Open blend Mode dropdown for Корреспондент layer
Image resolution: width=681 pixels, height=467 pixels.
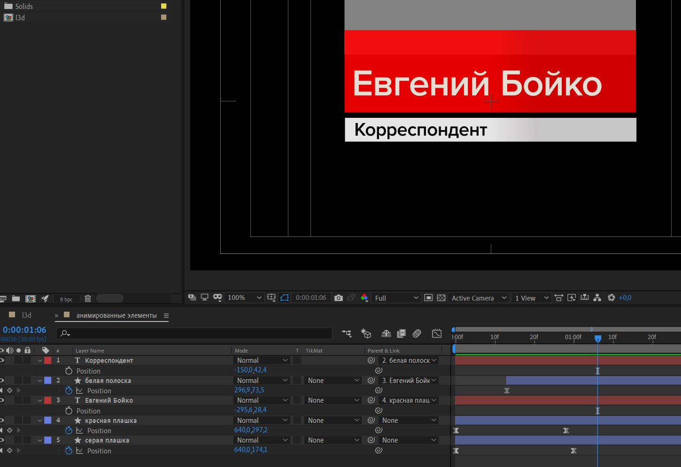coord(262,360)
